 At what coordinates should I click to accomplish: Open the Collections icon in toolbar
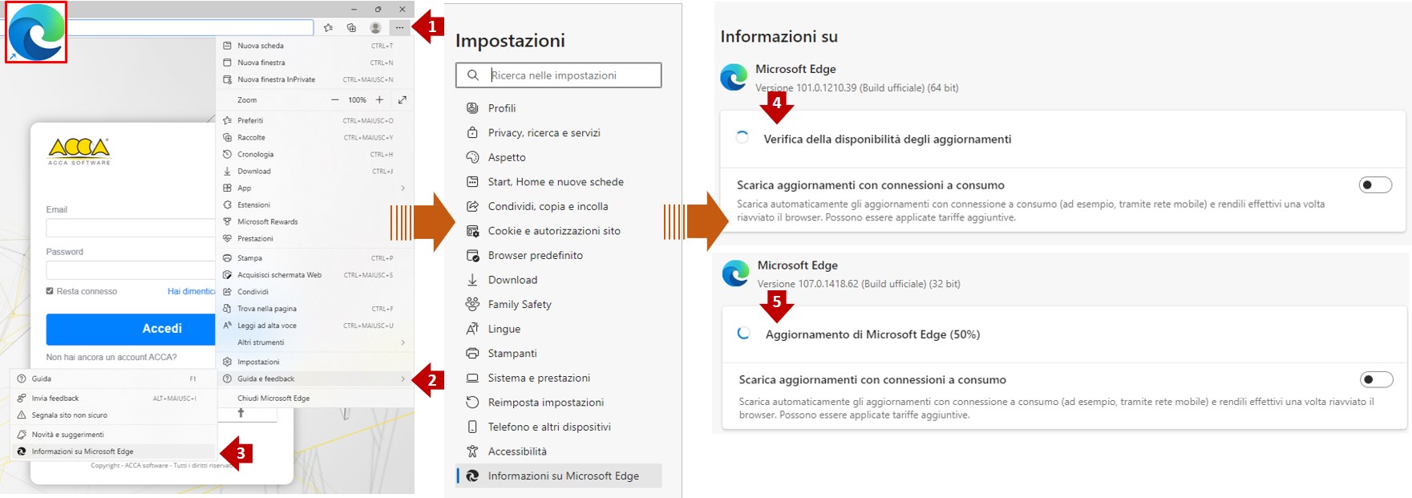point(351,27)
